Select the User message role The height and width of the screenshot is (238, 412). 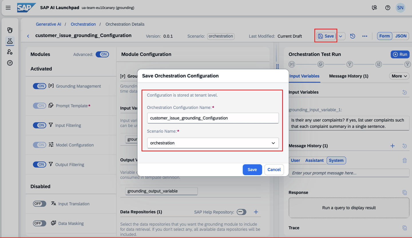(295, 160)
